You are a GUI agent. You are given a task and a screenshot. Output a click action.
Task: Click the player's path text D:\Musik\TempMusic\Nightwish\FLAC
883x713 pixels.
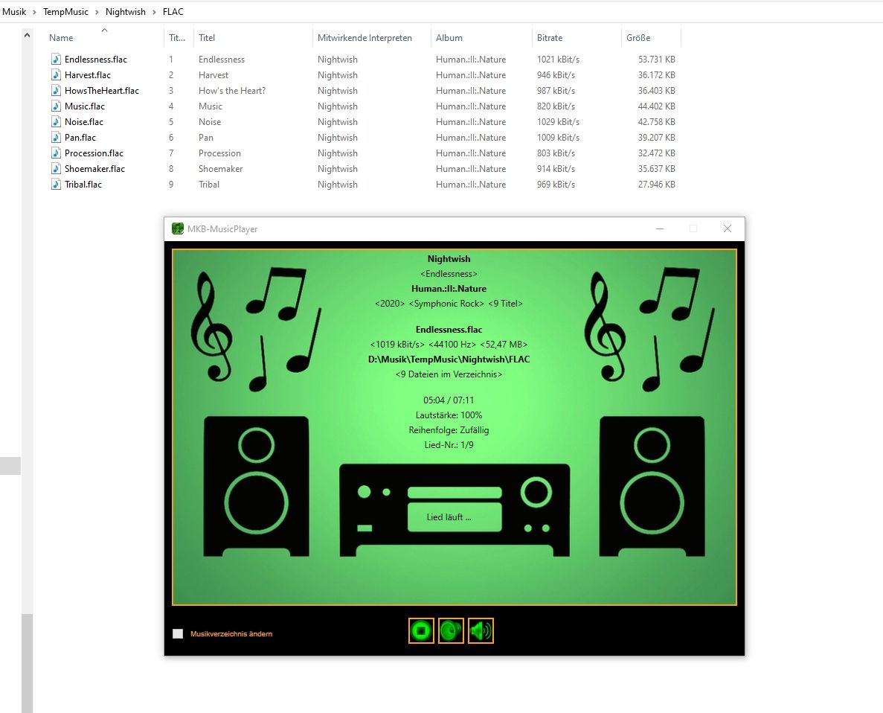pyautogui.click(x=449, y=359)
